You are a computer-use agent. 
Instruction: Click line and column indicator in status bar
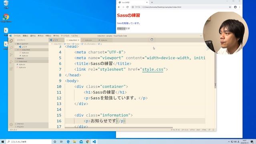pyautogui.click(x=175, y=130)
